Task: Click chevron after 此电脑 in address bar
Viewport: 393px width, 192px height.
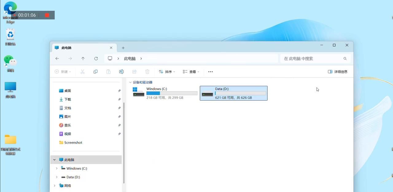Action: pyautogui.click(x=141, y=59)
